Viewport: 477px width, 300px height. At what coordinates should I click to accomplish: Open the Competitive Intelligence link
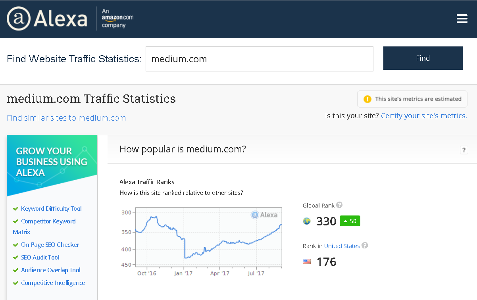pyautogui.click(x=53, y=283)
